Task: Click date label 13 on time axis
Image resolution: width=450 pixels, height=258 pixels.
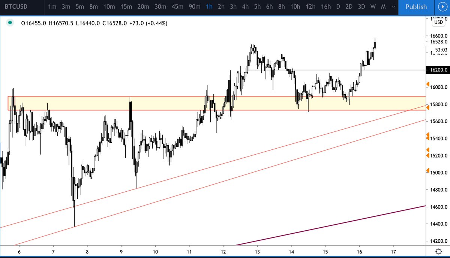Action: click(x=258, y=251)
